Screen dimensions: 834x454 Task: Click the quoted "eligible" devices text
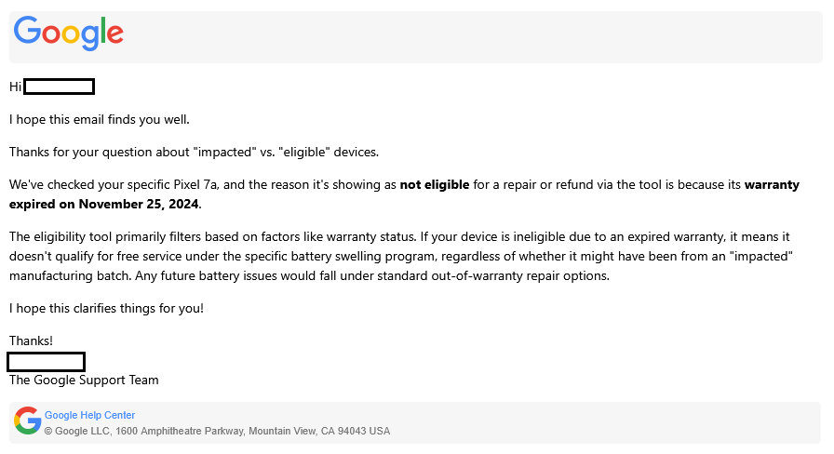pos(329,152)
